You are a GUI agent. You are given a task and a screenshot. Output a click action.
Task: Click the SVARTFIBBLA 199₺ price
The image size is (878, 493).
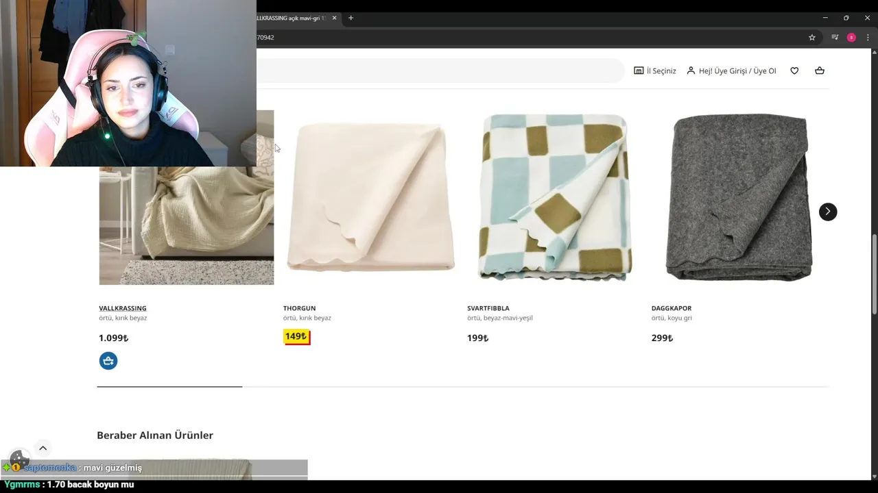(x=478, y=338)
